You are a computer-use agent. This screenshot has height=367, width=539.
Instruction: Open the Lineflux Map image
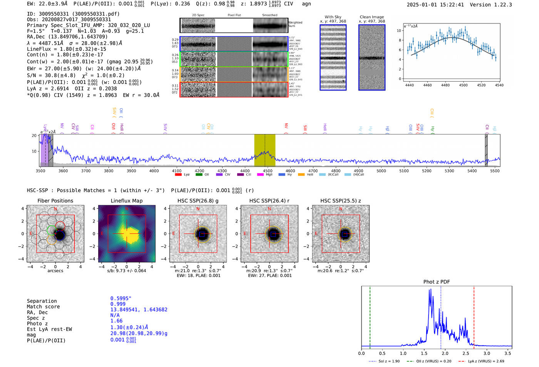(127, 234)
